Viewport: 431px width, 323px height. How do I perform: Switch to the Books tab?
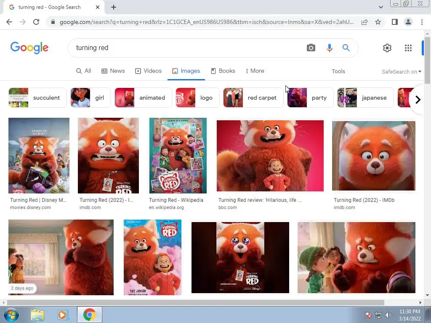(223, 71)
